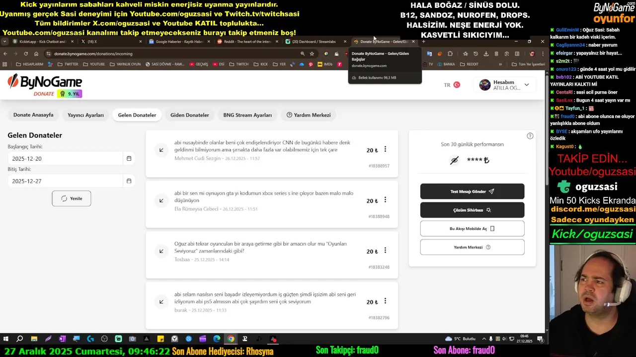This screenshot has width=636, height=357.
Task: Open Microsoft Edge from the taskbar
Action: click(x=217, y=339)
